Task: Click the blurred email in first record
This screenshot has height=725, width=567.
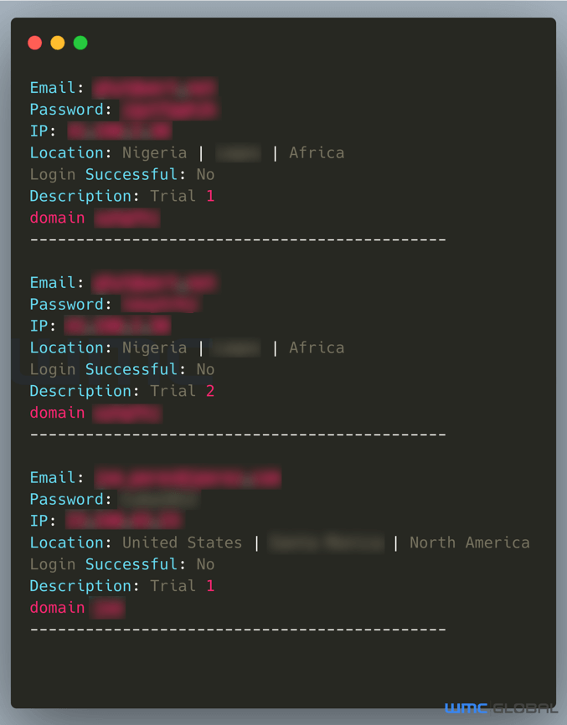Action: [x=155, y=88]
